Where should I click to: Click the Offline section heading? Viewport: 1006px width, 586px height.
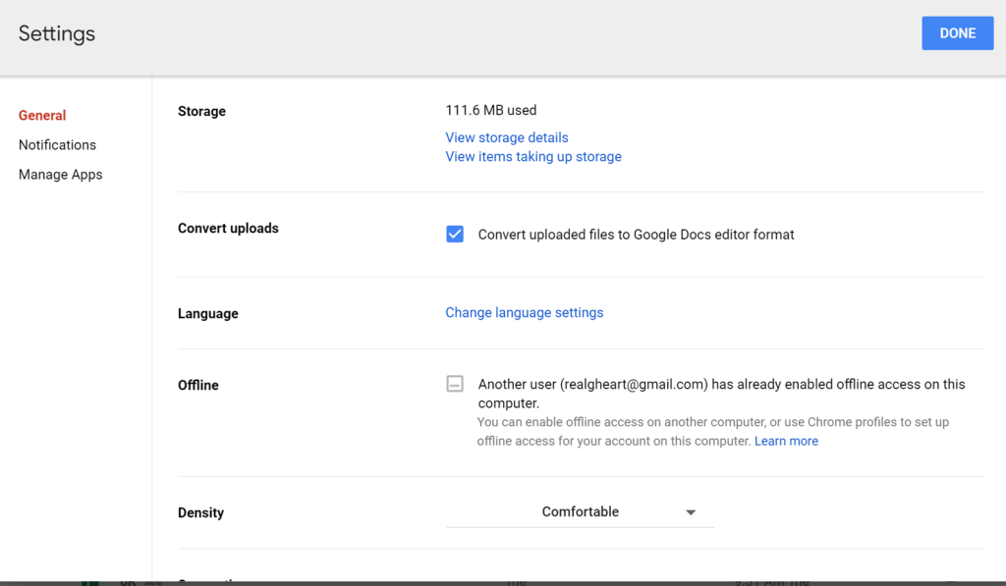[x=197, y=385]
